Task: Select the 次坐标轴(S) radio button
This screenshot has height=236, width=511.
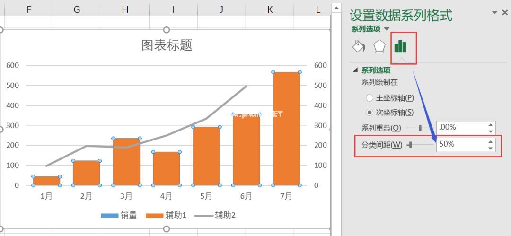Action: tap(370, 113)
